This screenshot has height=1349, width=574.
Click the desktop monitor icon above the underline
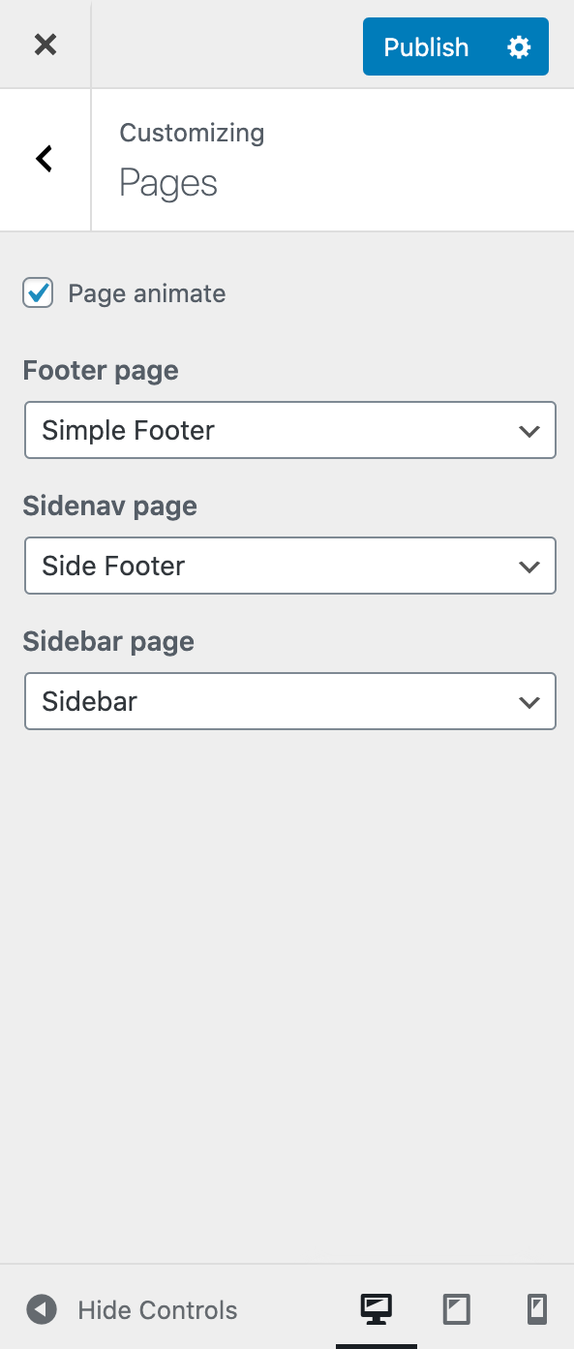click(377, 1309)
